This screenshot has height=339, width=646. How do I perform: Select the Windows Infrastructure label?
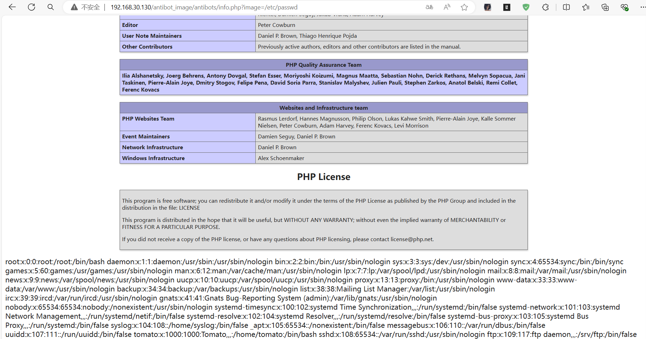click(154, 158)
